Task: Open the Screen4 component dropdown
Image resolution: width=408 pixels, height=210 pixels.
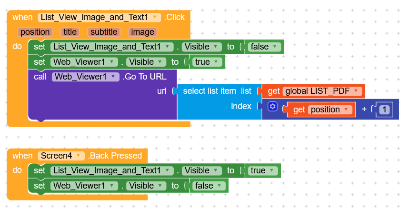Action: 79,156
